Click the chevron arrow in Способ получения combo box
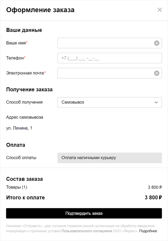The image size is (168, 241). (x=156, y=102)
